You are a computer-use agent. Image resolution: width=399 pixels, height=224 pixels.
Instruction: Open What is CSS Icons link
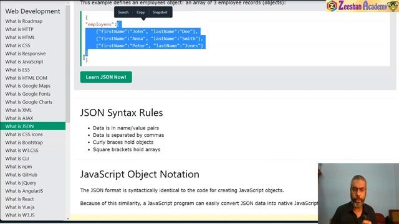tap(24, 134)
